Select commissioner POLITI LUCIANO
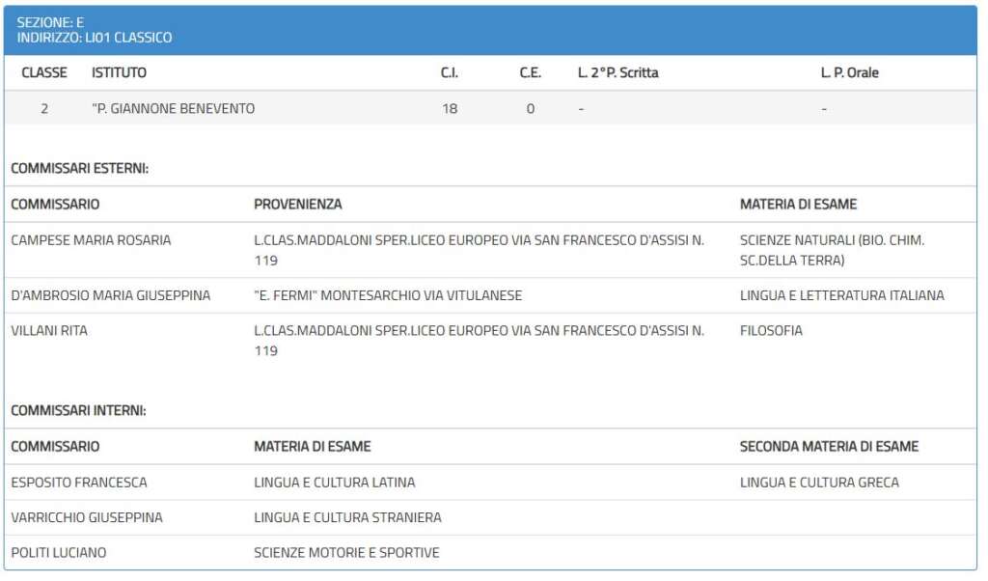Screen dimensions: 988x581 pos(59,553)
